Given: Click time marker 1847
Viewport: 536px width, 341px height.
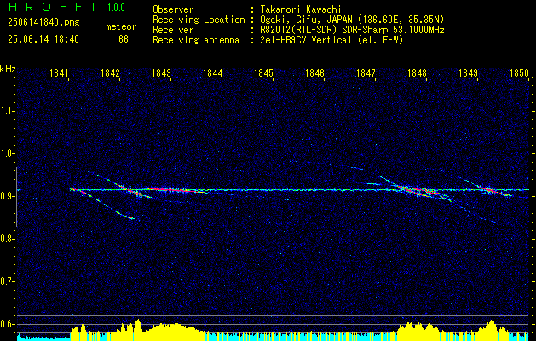Looking at the screenshot, I should click(x=366, y=73).
